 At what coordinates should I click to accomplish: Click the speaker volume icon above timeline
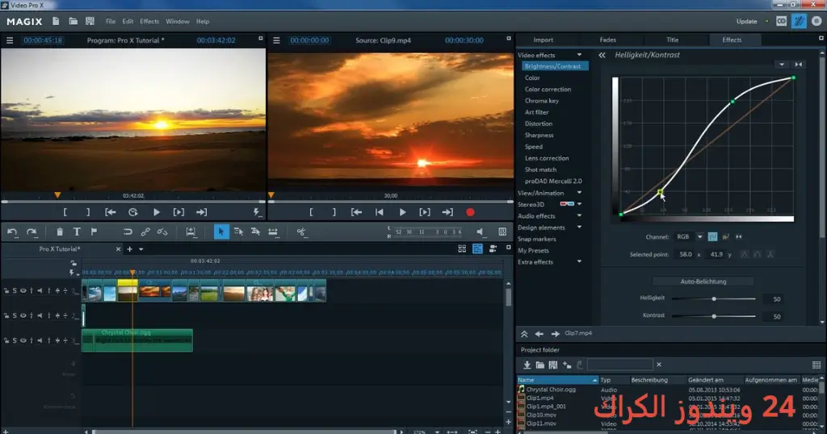(480, 232)
